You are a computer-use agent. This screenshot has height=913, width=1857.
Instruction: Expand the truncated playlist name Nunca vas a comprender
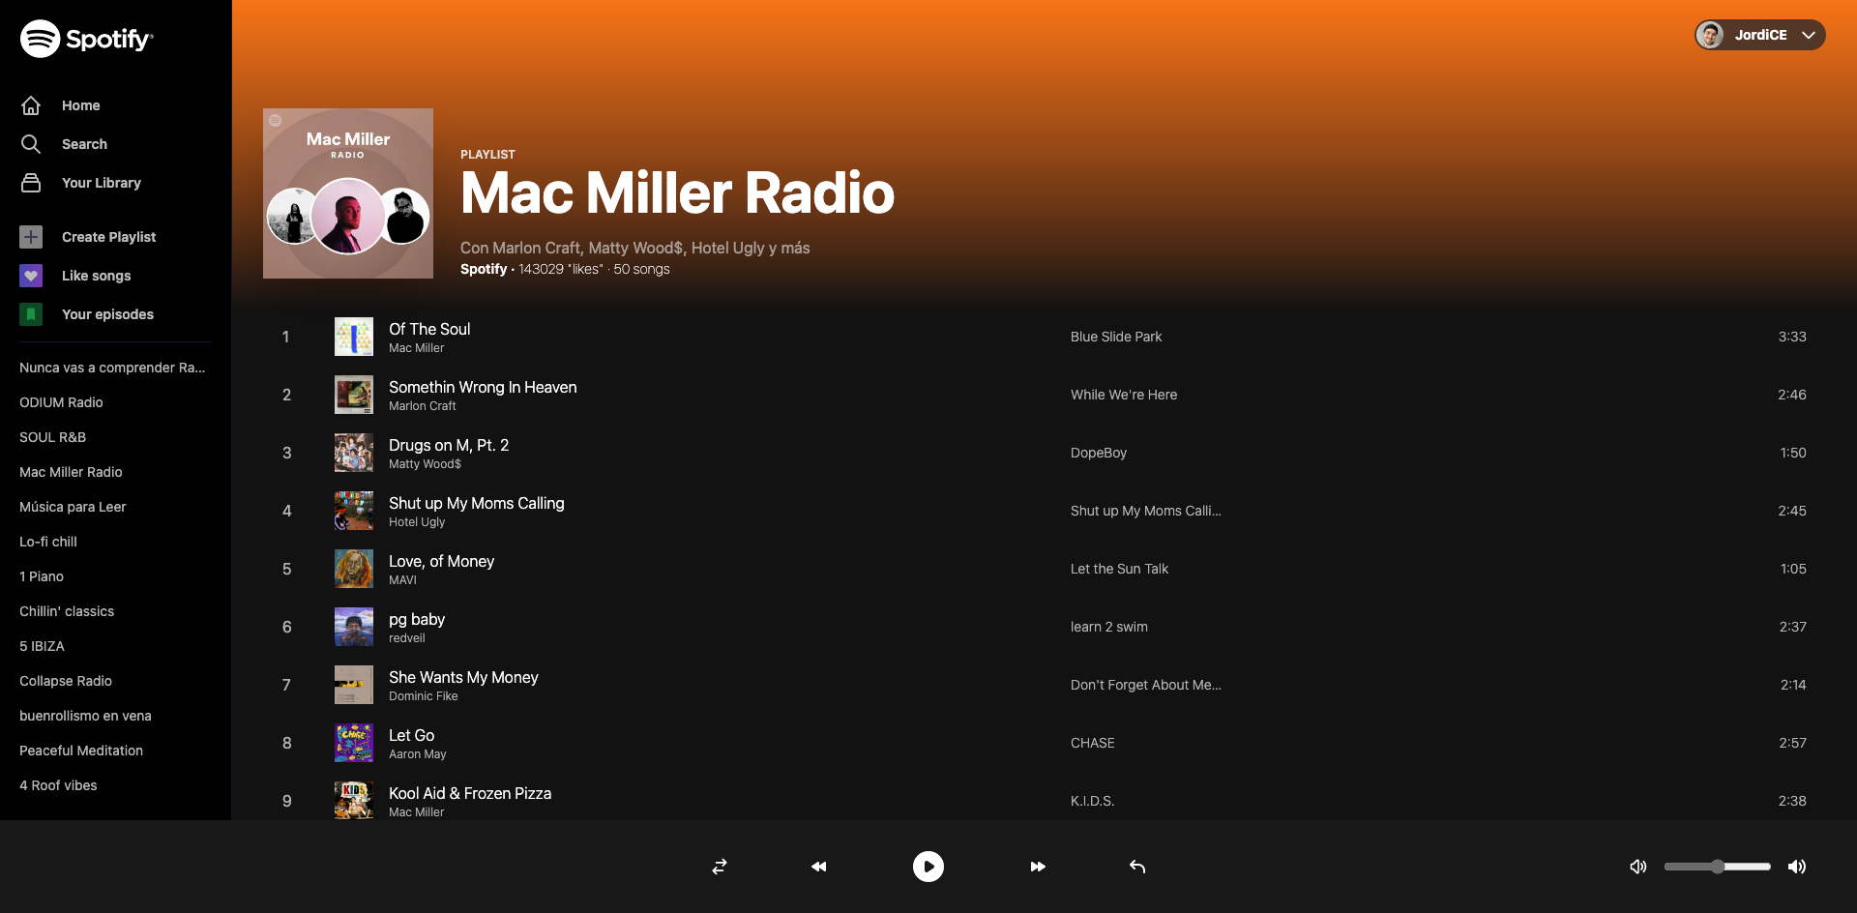point(111,368)
